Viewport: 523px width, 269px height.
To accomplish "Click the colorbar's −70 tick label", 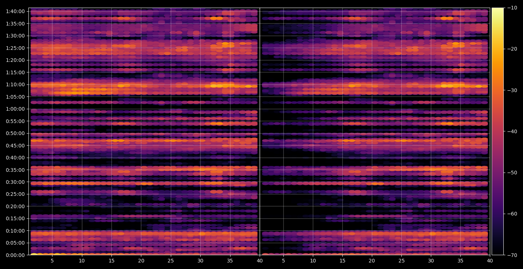I will [x=512, y=255].
